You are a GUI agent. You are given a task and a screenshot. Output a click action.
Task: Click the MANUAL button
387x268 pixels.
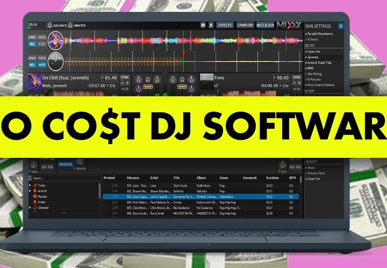click(x=66, y=164)
